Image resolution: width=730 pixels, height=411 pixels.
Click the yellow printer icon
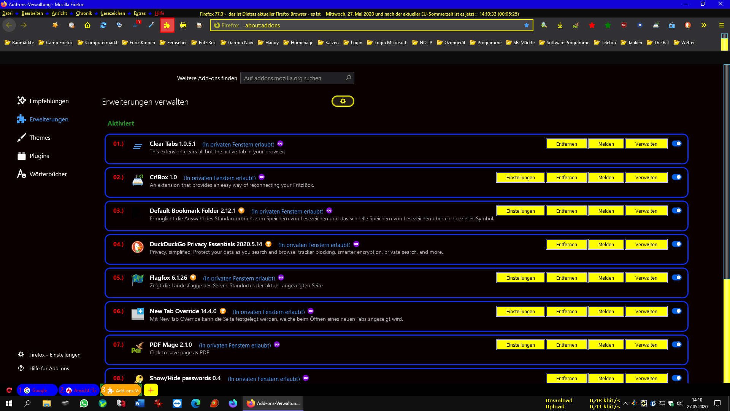pyautogui.click(x=183, y=25)
